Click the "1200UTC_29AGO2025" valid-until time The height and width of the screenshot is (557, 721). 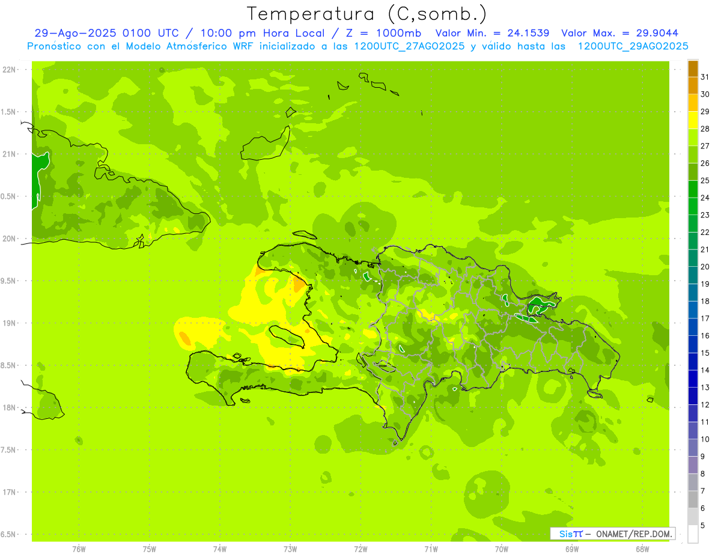coord(633,46)
